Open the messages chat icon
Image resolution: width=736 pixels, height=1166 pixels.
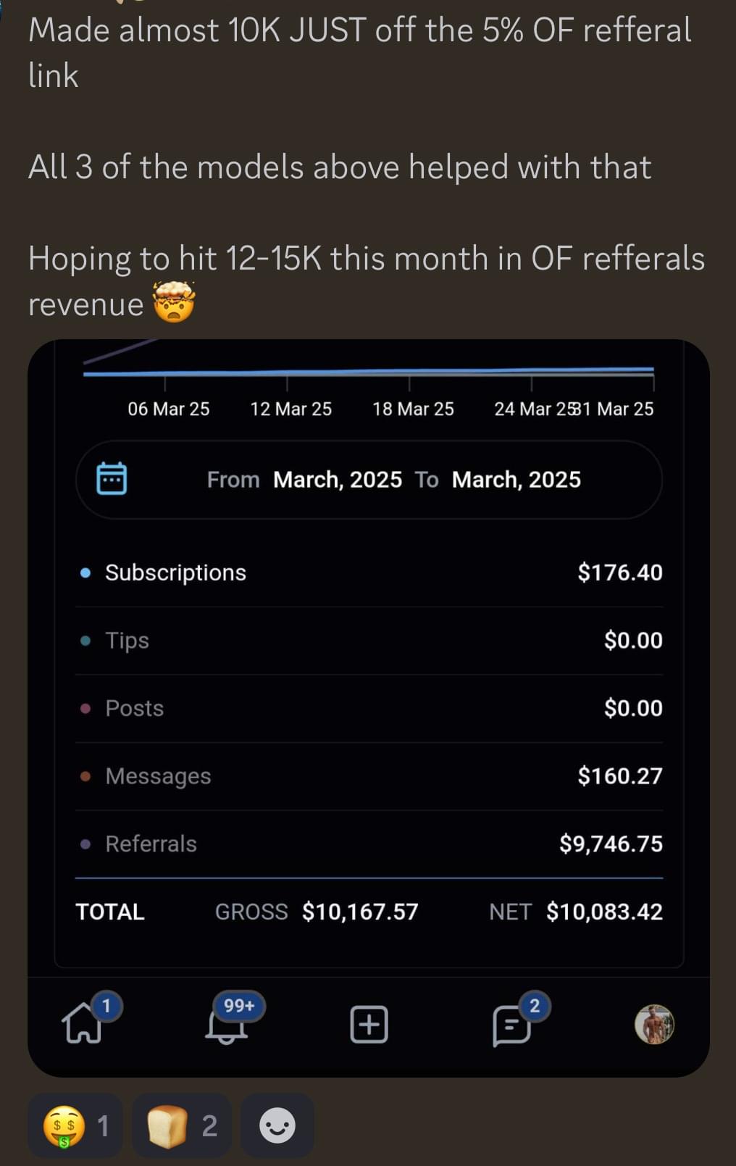point(511,1025)
